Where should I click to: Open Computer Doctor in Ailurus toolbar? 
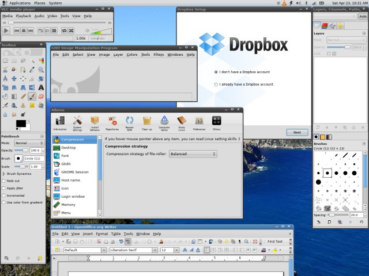(x=164, y=122)
